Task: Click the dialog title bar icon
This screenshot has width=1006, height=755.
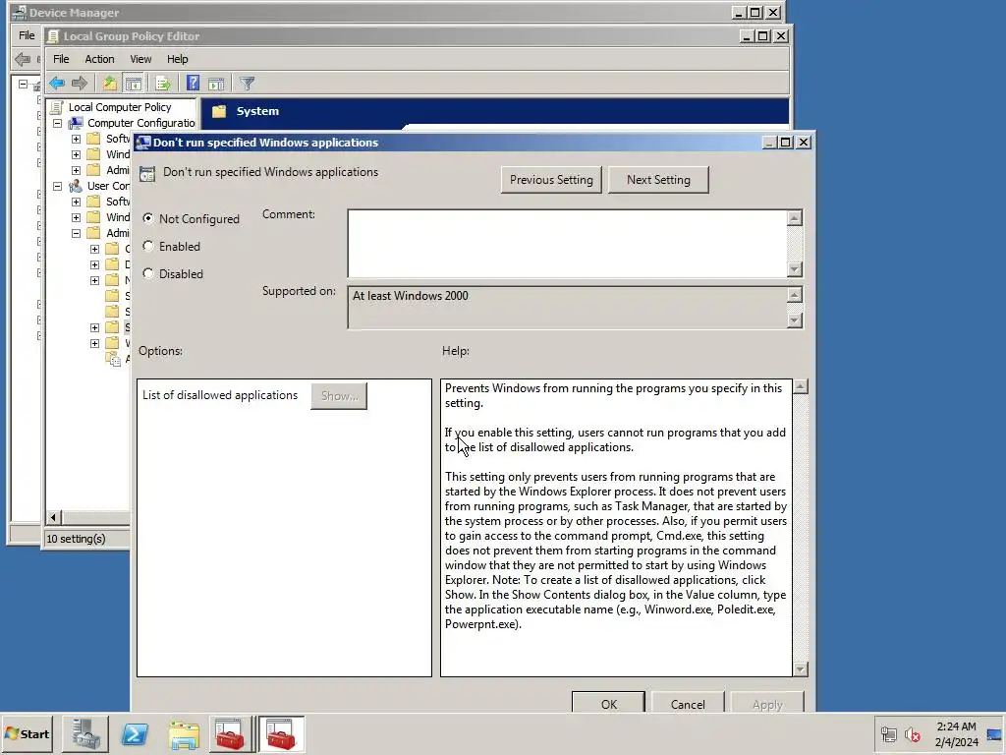Action: (143, 143)
